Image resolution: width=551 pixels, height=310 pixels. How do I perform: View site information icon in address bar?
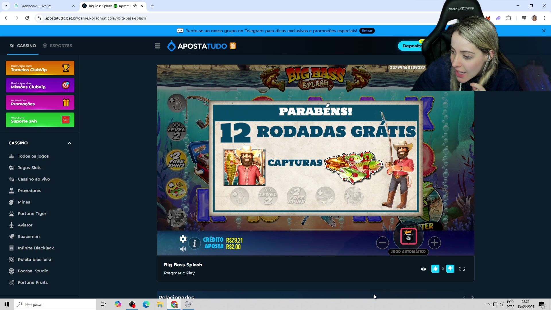tap(39, 18)
